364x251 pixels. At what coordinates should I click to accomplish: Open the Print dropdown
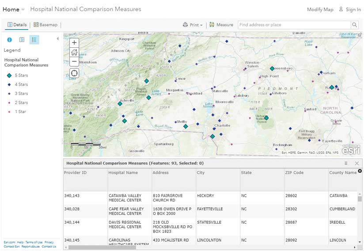point(193,25)
